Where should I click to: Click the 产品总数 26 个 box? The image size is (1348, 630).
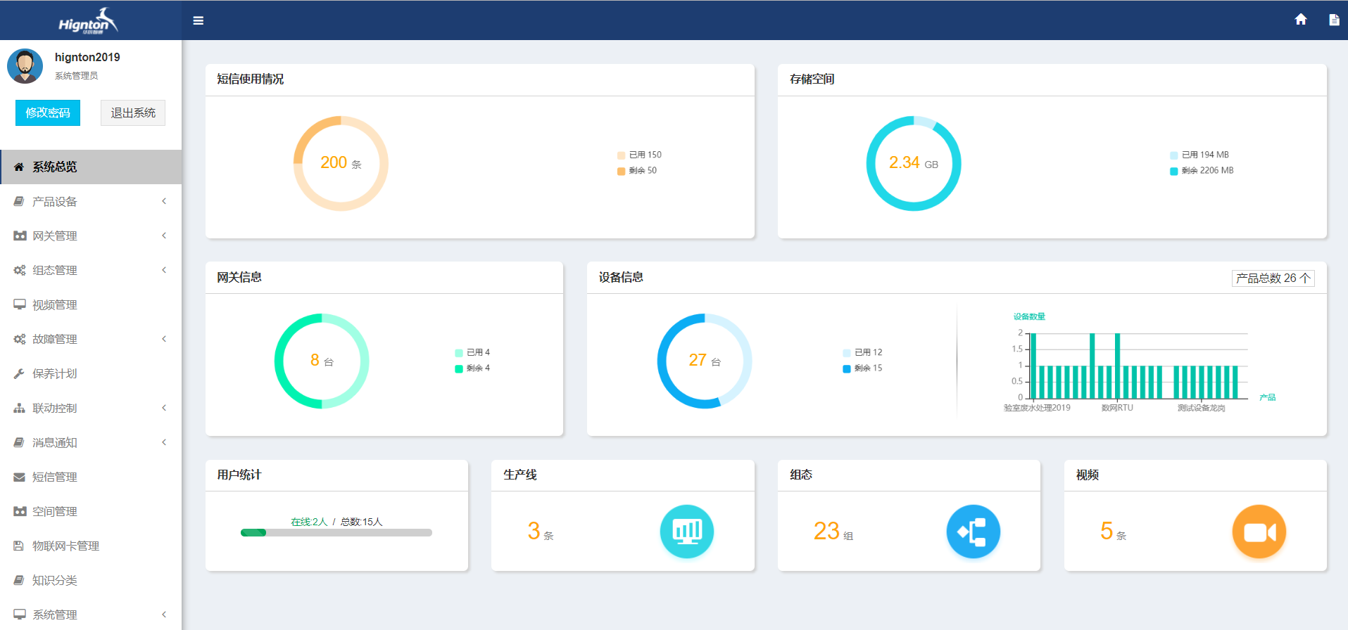point(1273,278)
